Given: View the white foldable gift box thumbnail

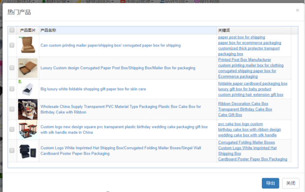Looking at the screenshot, I should coord(27,89).
